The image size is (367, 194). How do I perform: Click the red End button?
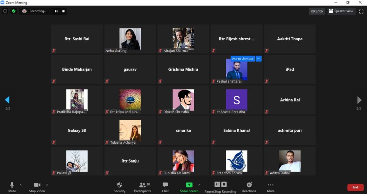click(x=355, y=187)
